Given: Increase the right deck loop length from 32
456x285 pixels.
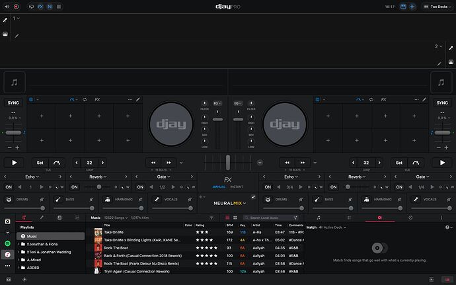Looking at the screenshot, I should tap(379, 163).
